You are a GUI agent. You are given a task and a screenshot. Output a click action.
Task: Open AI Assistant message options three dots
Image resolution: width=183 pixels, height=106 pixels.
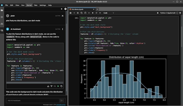[62, 29]
